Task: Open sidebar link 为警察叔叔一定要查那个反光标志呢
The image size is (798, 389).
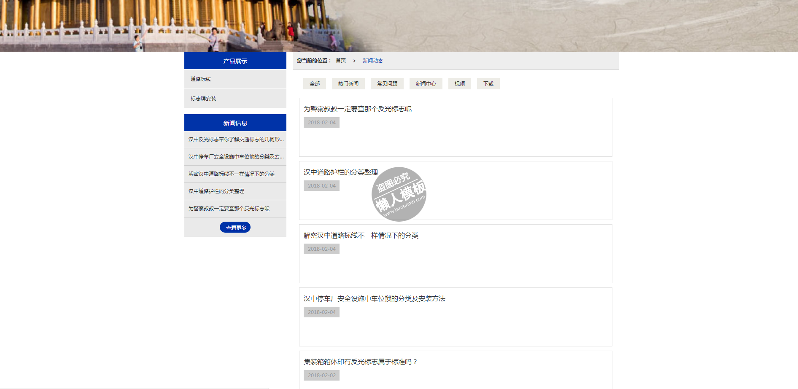Action: coord(229,209)
